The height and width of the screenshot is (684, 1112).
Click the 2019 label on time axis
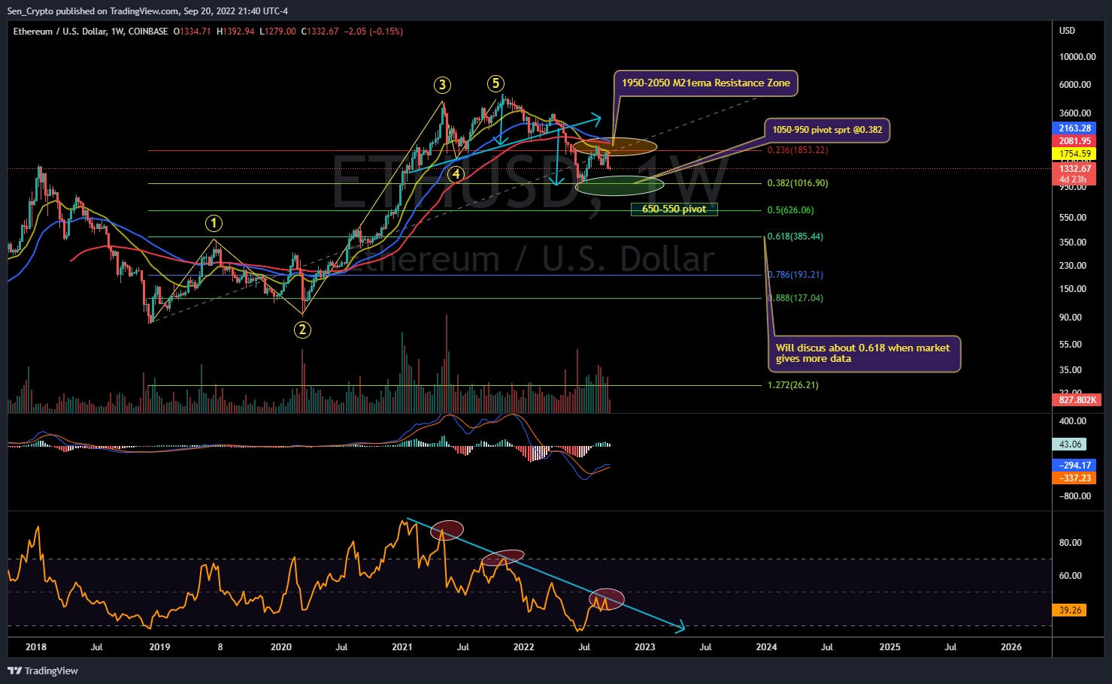pyautogui.click(x=159, y=647)
